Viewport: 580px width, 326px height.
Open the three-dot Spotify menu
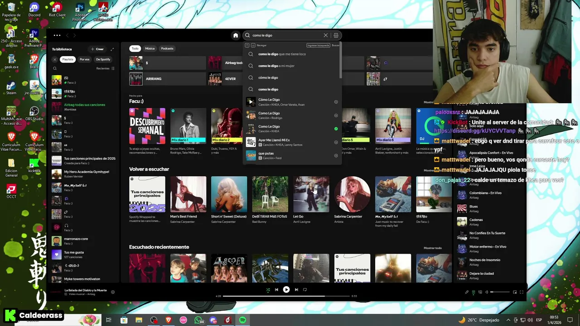(x=57, y=35)
